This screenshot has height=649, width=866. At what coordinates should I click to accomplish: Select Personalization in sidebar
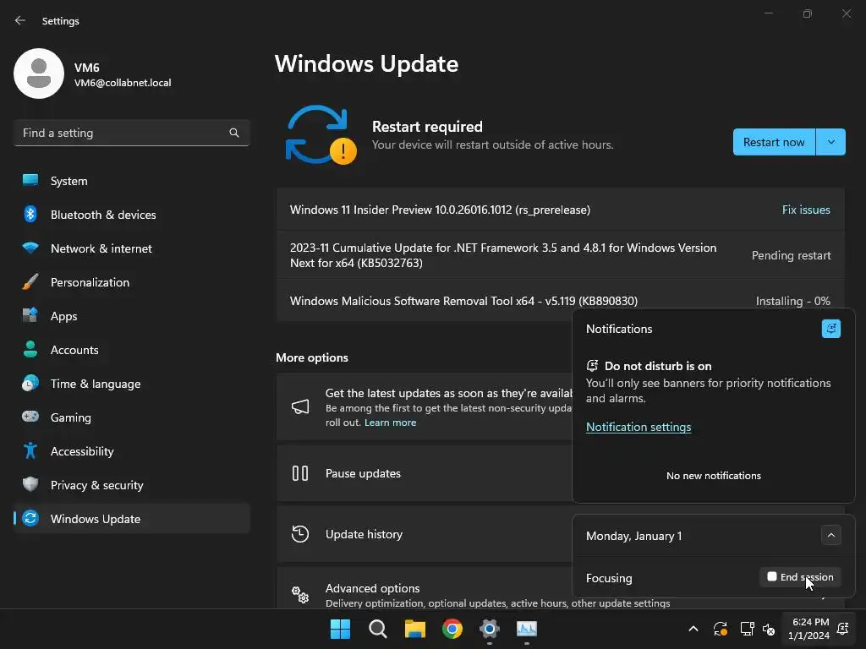tap(131, 282)
